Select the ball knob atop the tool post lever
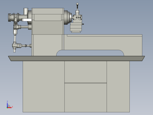This screenshot has height=115, width=153. coord(77,4)
